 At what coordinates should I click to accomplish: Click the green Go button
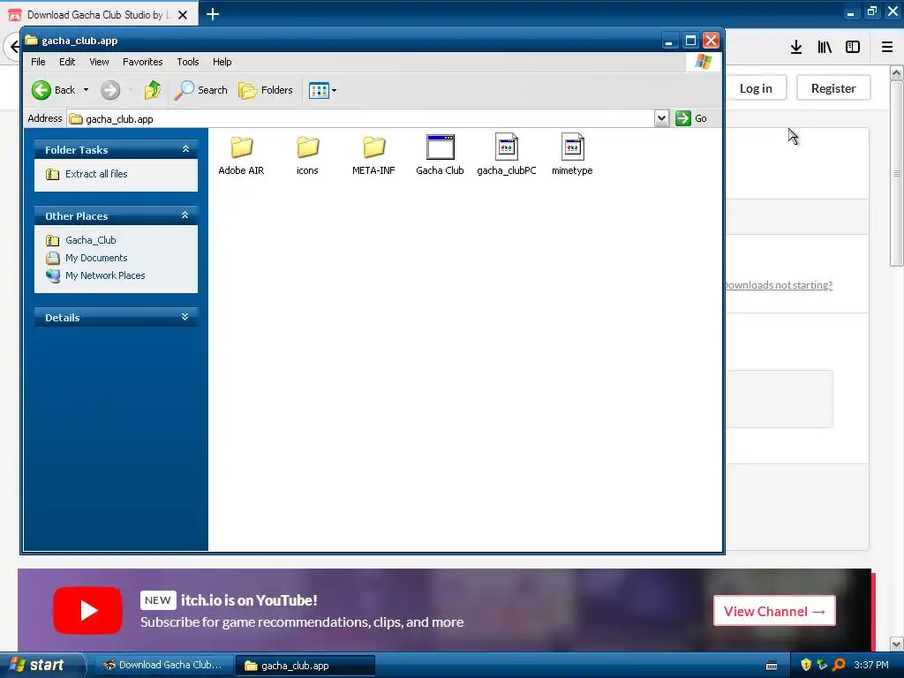click(x=691, y=118)
